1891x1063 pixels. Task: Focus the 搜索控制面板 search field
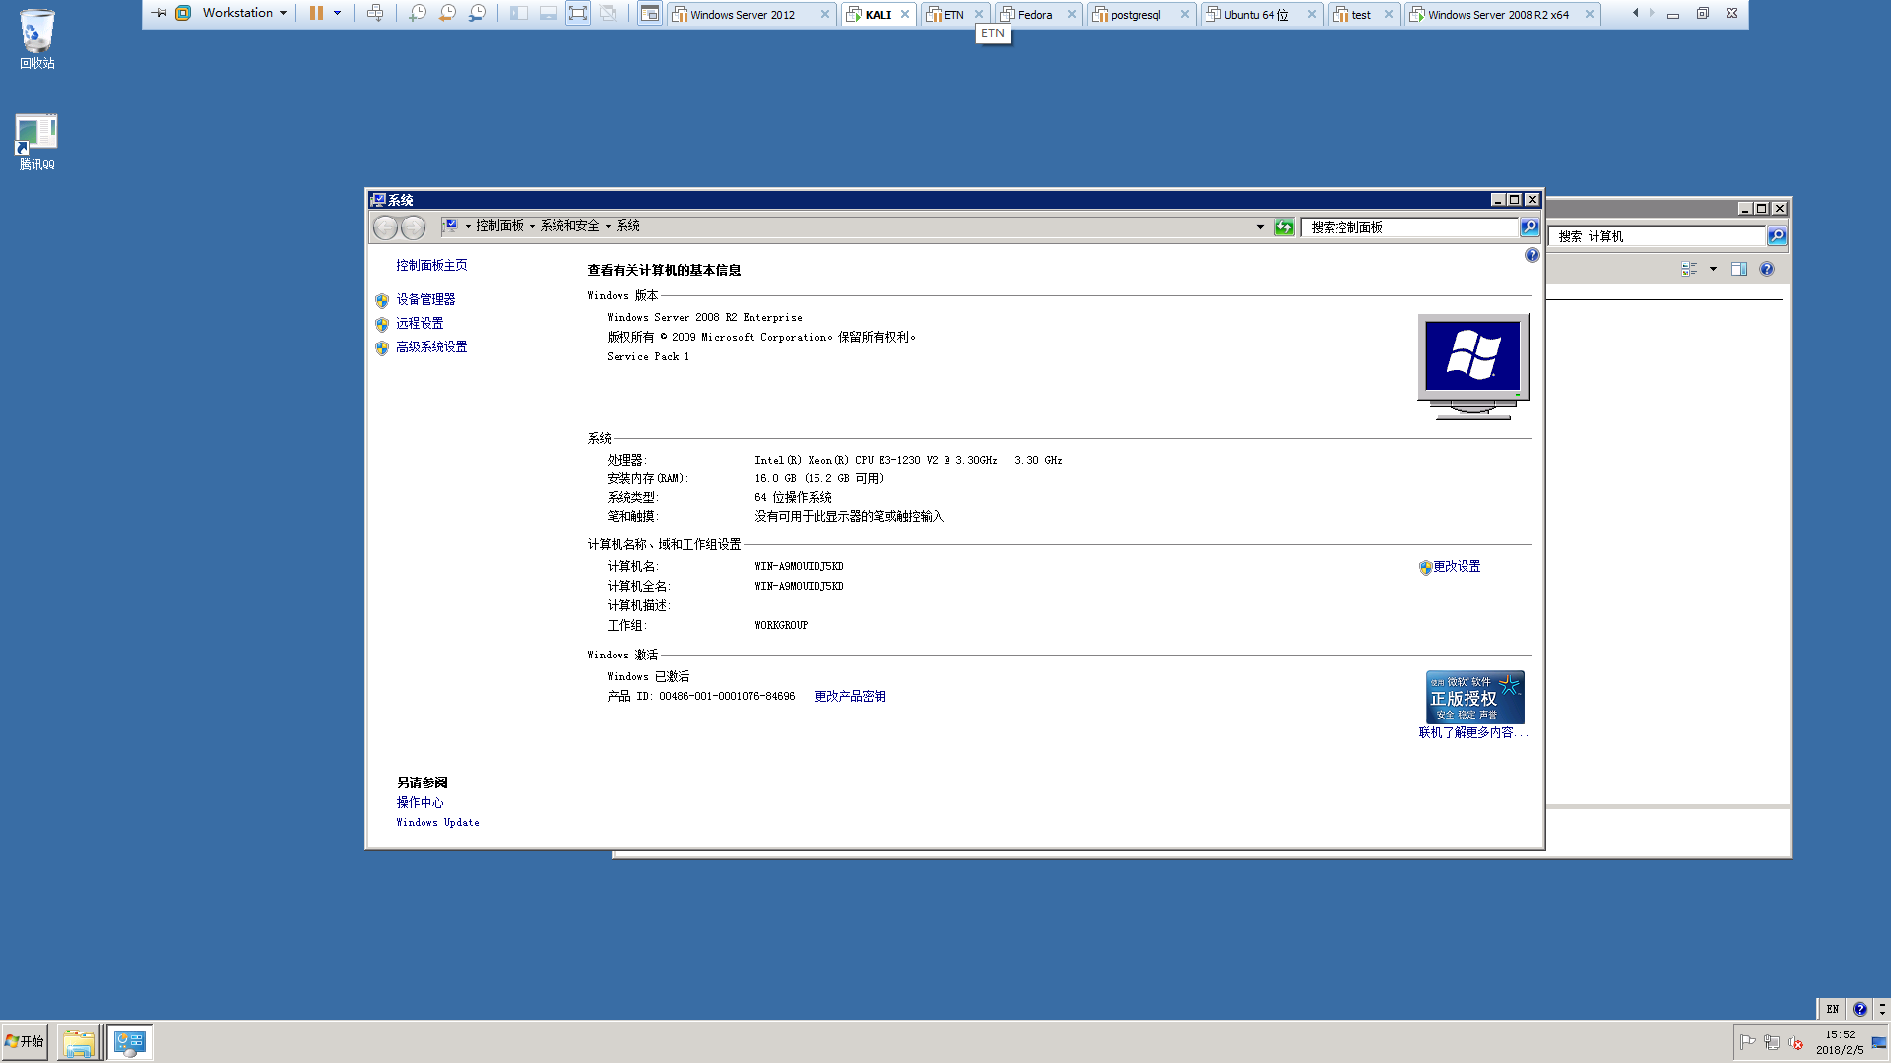pos(1409,227)
